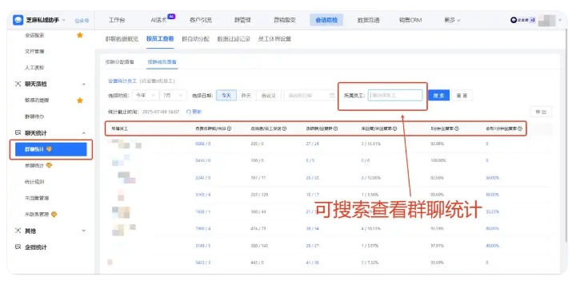Click the purple AI badge on AI话术

click(x=171, y=17)
